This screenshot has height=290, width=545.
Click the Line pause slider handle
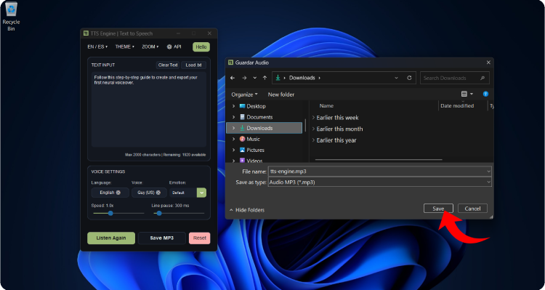159,213
